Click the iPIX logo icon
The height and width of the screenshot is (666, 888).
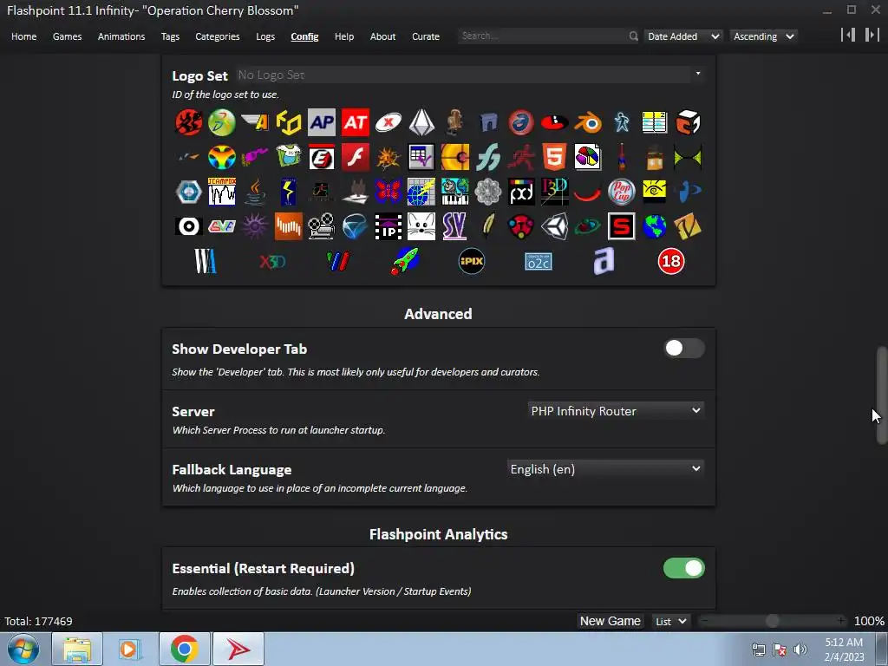pos(471,261)
